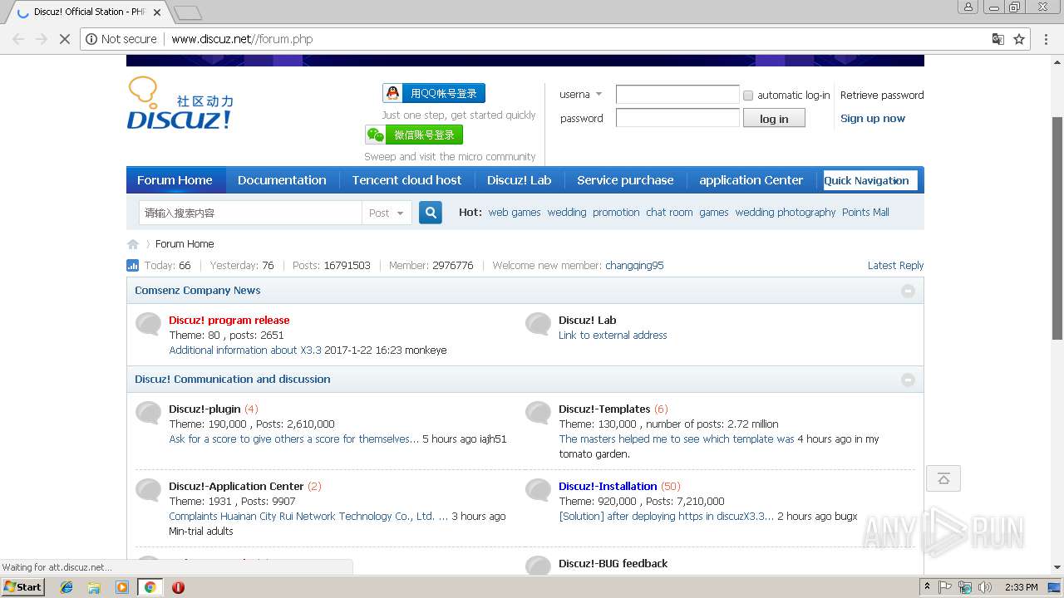This screenshot has height=598, width=1064.
Task: Click the translate page icon in address bar
Action: (x=997, y=39)
